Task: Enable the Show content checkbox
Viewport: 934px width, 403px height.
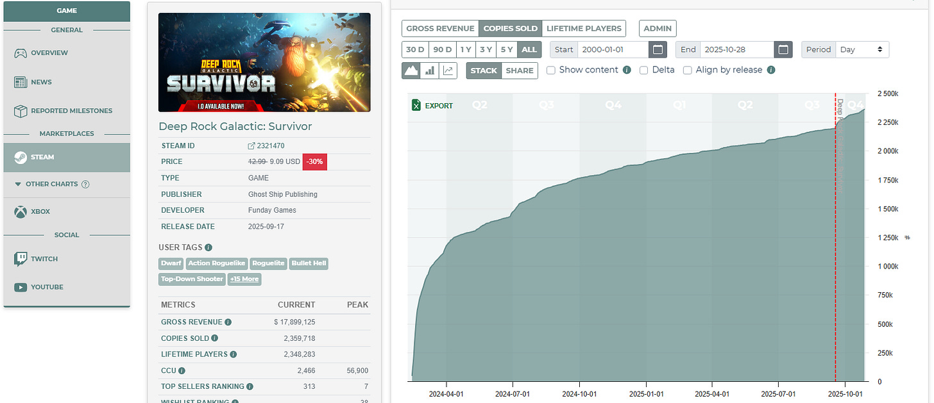Action: click(x=550, y=70)
